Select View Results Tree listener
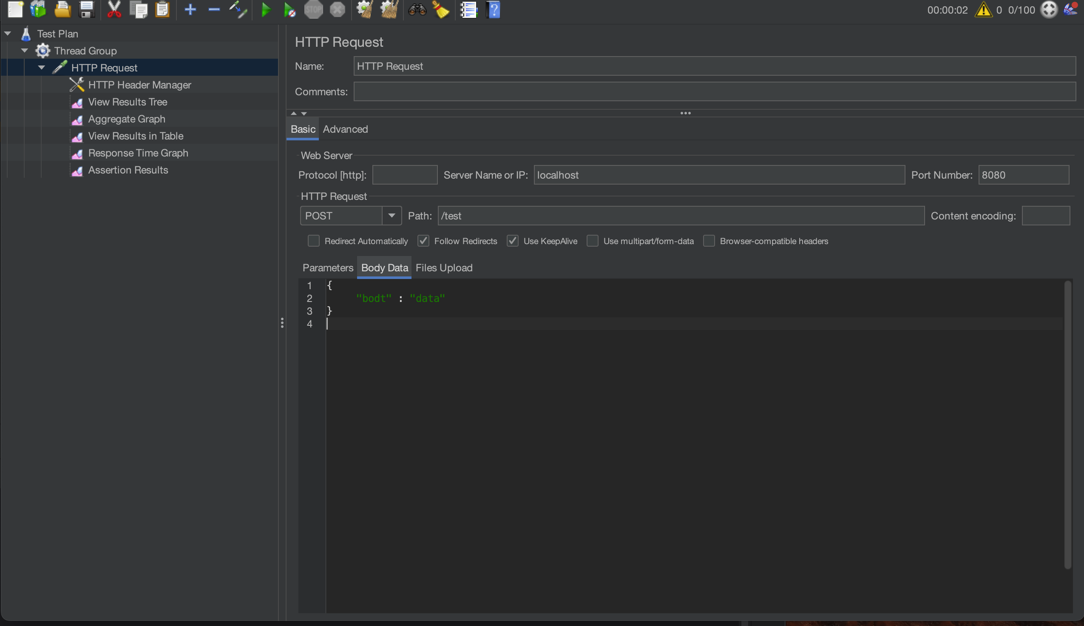This screenshot has height=626, width=1084. [x=127, y=102]
